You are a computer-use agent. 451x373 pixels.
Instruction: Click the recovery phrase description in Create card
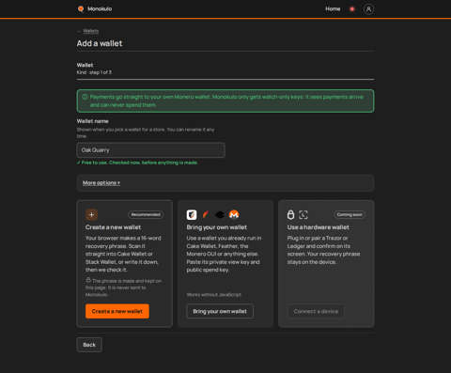[x=123, y=254]
